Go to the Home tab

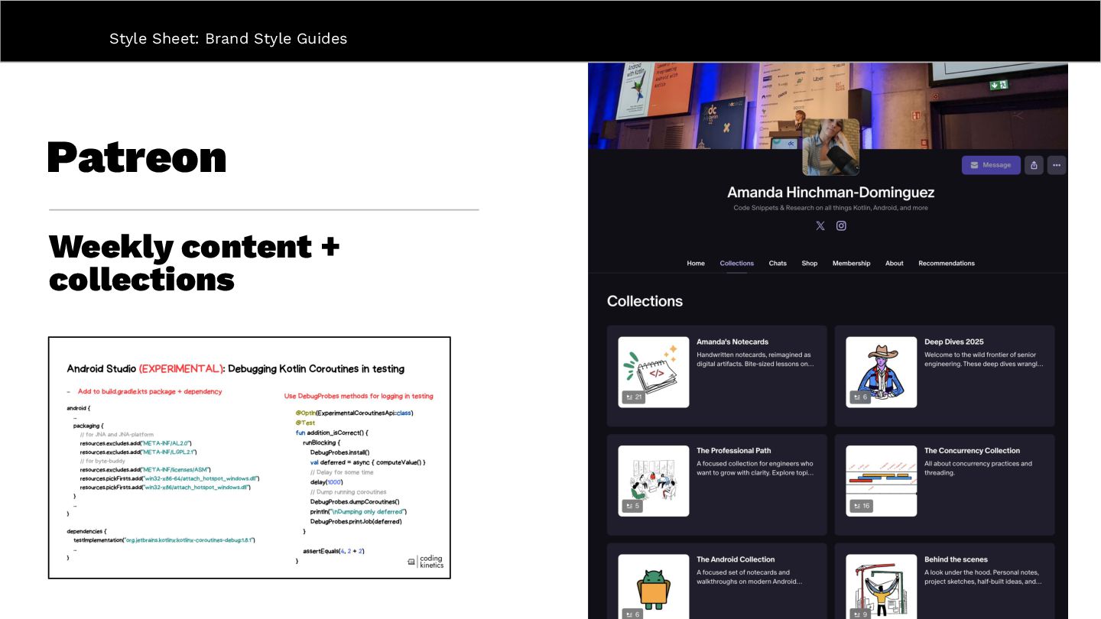point(696,264)
